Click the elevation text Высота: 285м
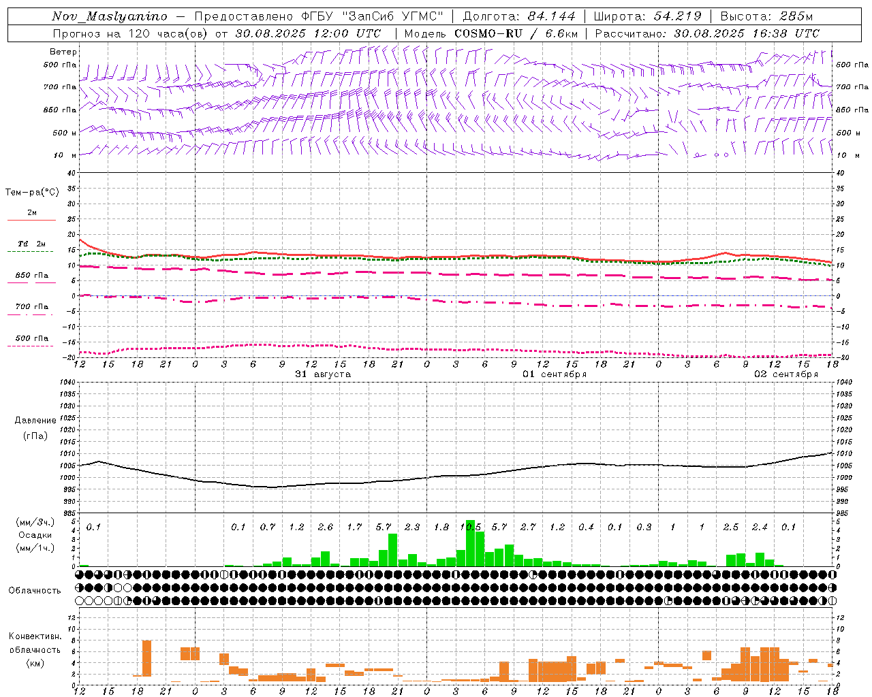Image resolution: width=872 pixels, height=697 pixels. point(766,16)
